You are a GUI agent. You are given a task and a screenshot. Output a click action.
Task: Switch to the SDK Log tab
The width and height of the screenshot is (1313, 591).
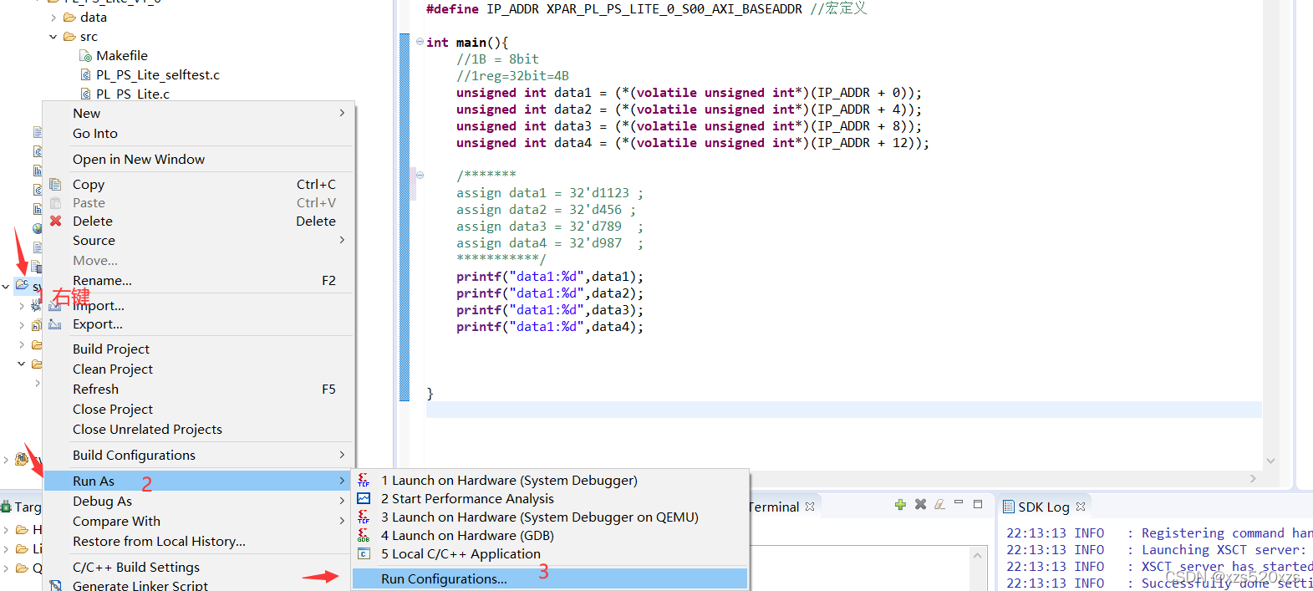[1044, 507]
